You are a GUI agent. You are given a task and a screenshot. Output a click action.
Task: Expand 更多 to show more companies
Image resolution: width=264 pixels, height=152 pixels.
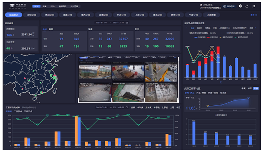point(253,15)
